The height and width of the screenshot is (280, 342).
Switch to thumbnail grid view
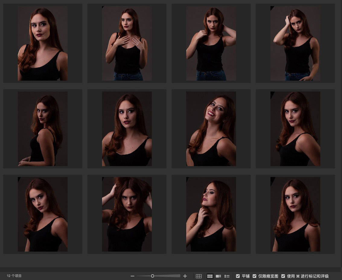(x=210, y=276)
